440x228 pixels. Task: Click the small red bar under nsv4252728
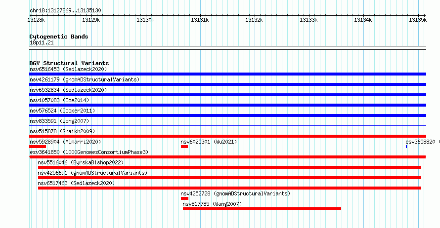(184, 198)
